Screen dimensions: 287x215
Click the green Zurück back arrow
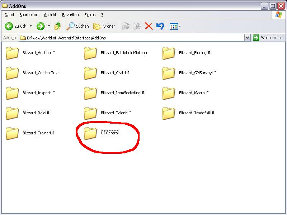click(9, 26)
